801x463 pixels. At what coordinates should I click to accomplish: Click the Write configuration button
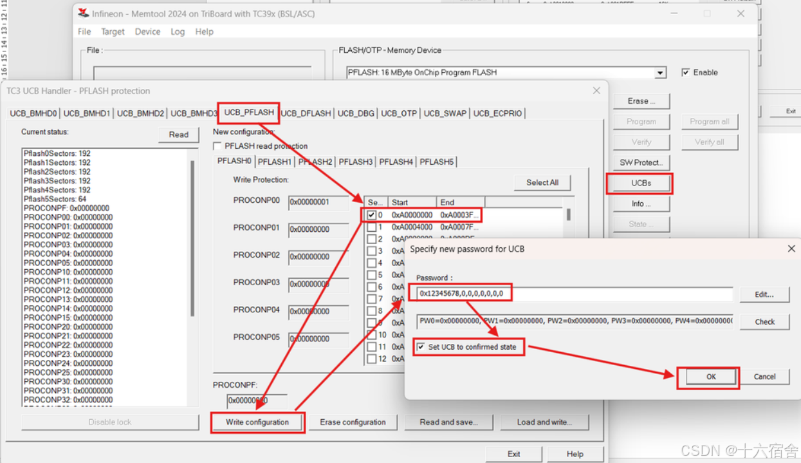tap(257, 422)
